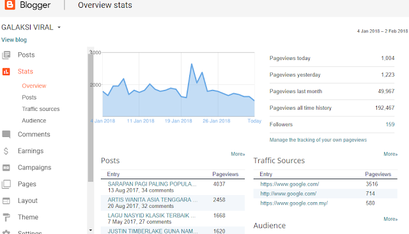The width and height of the screenshot is (409, 234).
Task: Click the 4037 pageviews cell
Action: pyautogui.click(x=219, y=184)
